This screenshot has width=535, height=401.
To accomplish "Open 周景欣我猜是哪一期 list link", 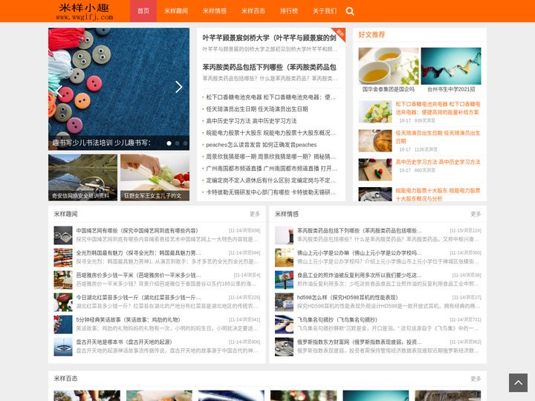I will [x=271, y=157].
